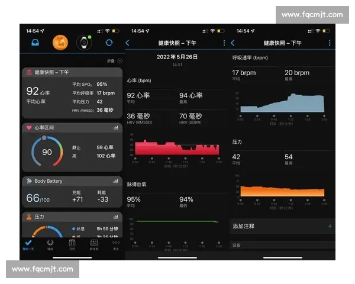
Task: Tap the 94 心率 maximum value
Action: coord(191,95)
